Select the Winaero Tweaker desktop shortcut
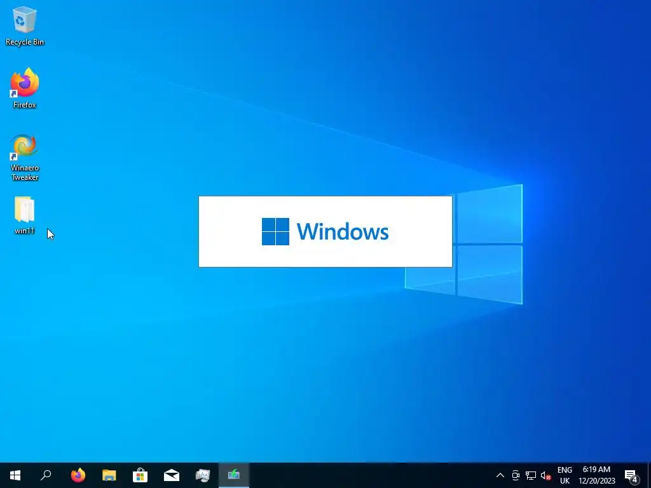651x488 pixels. pos(25,158)
